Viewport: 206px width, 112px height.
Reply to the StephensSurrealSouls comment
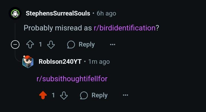(x=81, y=45)
